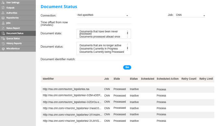This screenshot has height=126, width=218.
Task: Select 'Documents that are no longer active'
Action: pos(100,45)
